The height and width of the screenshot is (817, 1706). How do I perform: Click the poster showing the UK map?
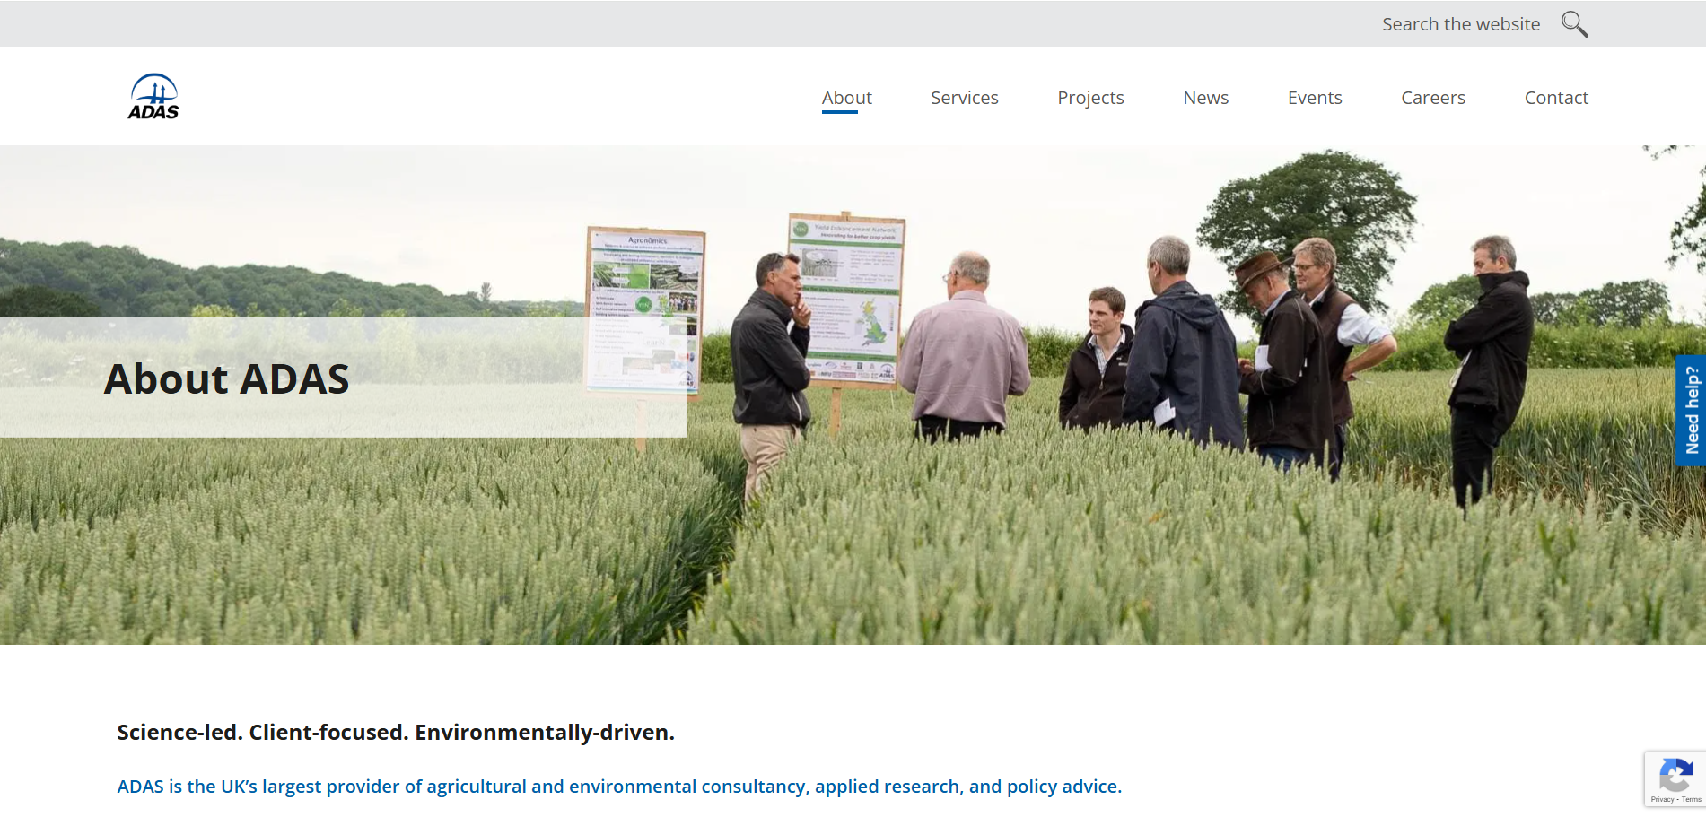click(845, 299)
